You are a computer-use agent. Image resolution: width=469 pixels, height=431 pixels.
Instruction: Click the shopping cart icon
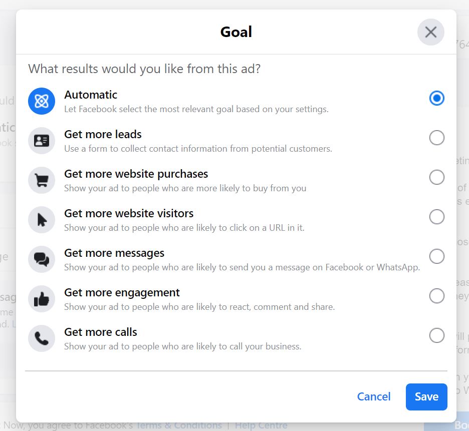42,180
